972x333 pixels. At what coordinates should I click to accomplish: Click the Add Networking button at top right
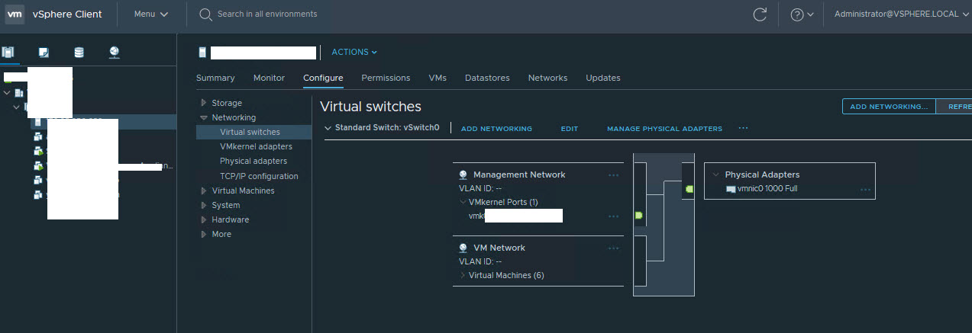pos(889,107)
